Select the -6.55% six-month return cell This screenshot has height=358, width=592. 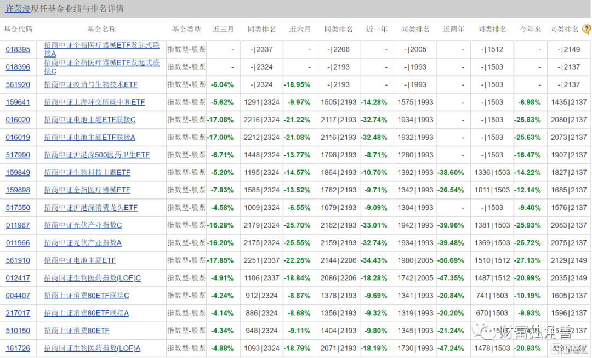(299, 208)
